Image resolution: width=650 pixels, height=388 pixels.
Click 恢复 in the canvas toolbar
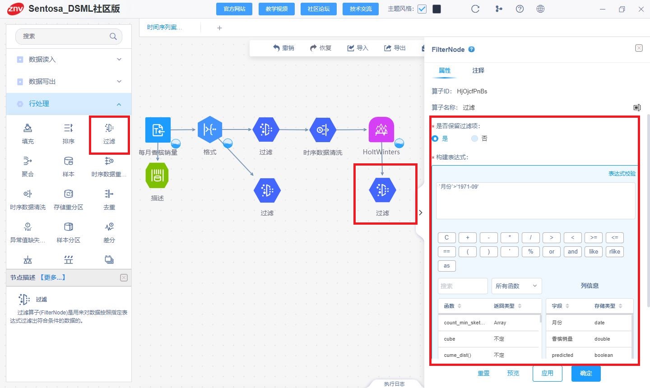(x=320, y=48)
